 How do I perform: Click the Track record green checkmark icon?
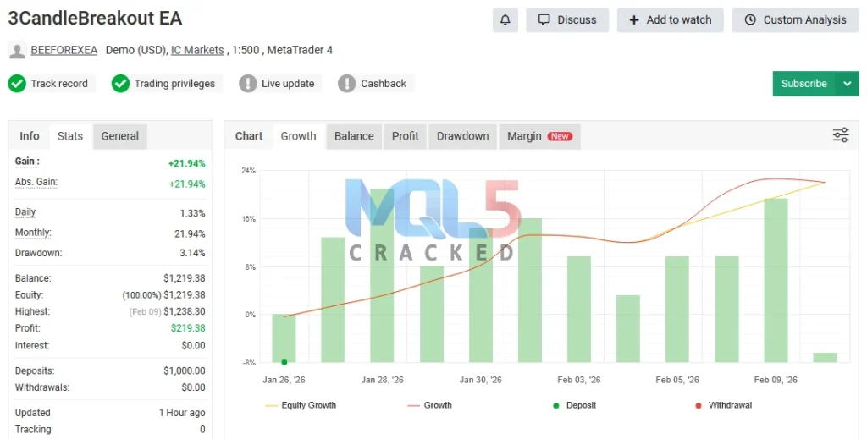tap(17, 84)
